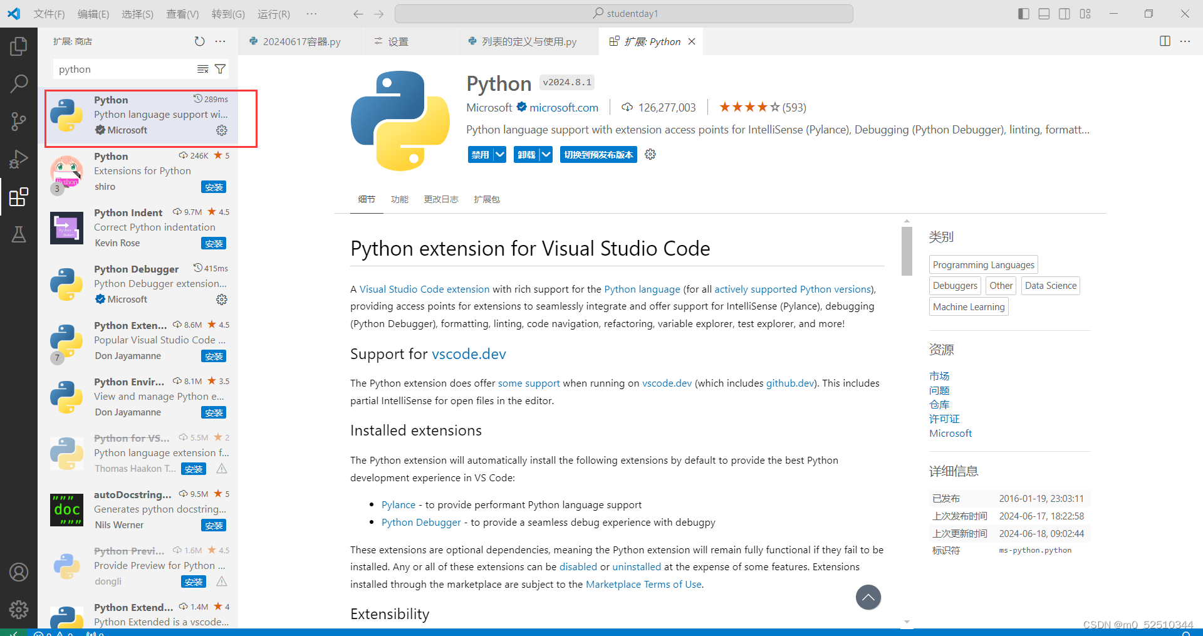
Task: Click the studentday1 command center search box
Action: coord(624,14)
